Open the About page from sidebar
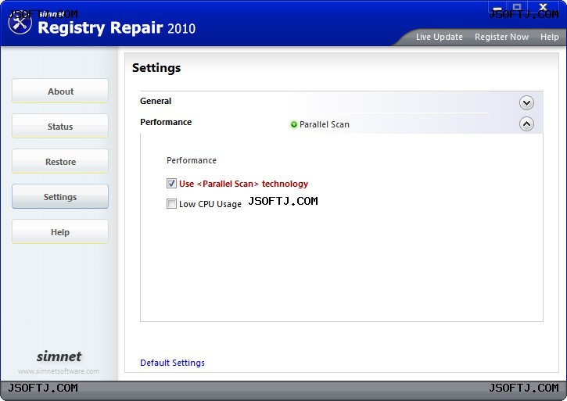The image size is (567, 401). pos(60,91)
